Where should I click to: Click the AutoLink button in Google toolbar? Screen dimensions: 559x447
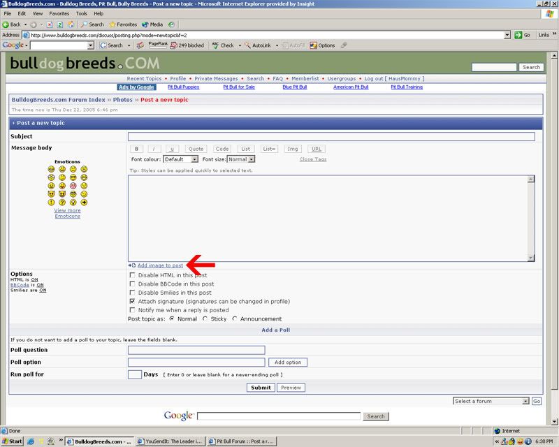pyautogui.click(x=258, y=45)
